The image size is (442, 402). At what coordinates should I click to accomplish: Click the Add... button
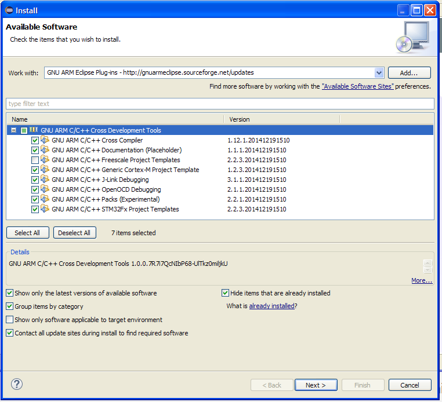(410, 72)
